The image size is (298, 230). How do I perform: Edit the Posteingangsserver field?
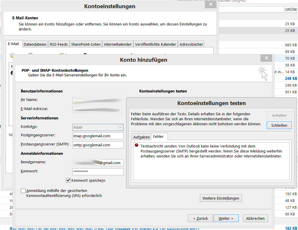(x=98, y=136)
